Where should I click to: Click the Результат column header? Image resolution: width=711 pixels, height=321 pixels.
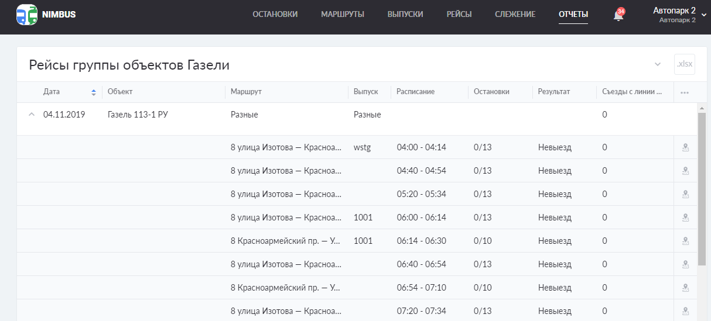tap(554, 92)
